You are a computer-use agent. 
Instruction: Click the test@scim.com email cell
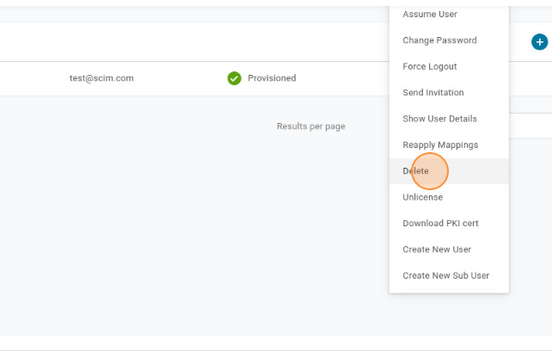101,78
